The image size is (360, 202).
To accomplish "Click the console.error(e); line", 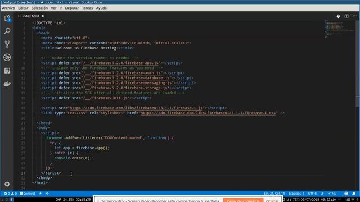I will [73, 158].
